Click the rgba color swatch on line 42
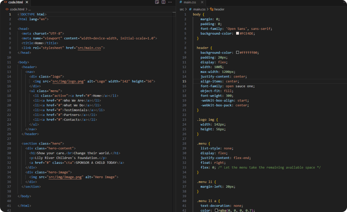347x212 pixels. tap(216, 210)
